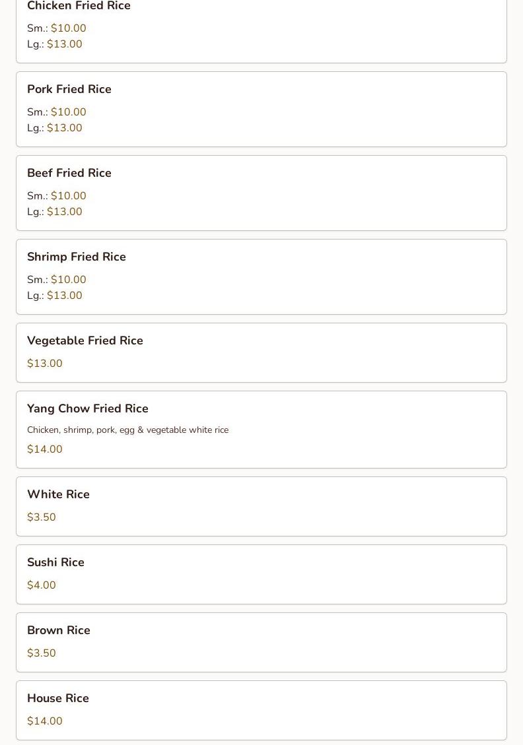The height and width of the screenshot is (745, 523).
Task: Open the Beef Fried Rice item
Action: coord(69,173)
